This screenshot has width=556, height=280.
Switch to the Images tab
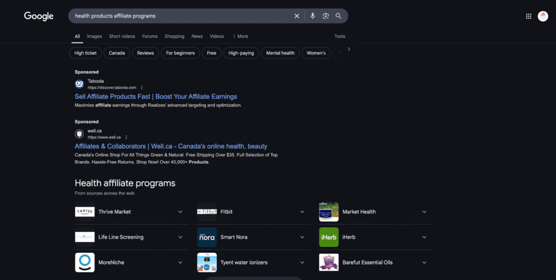[x=94, y=36]
